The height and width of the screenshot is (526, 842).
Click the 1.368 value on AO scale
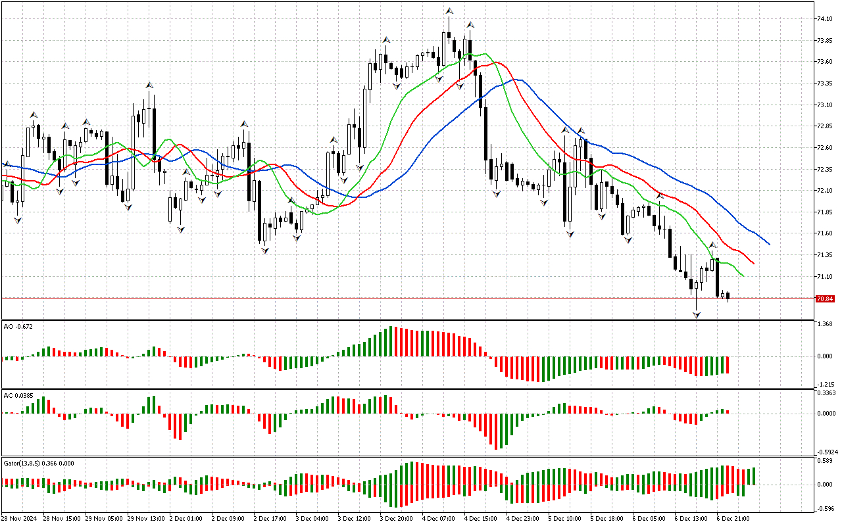tap(825, 324)
